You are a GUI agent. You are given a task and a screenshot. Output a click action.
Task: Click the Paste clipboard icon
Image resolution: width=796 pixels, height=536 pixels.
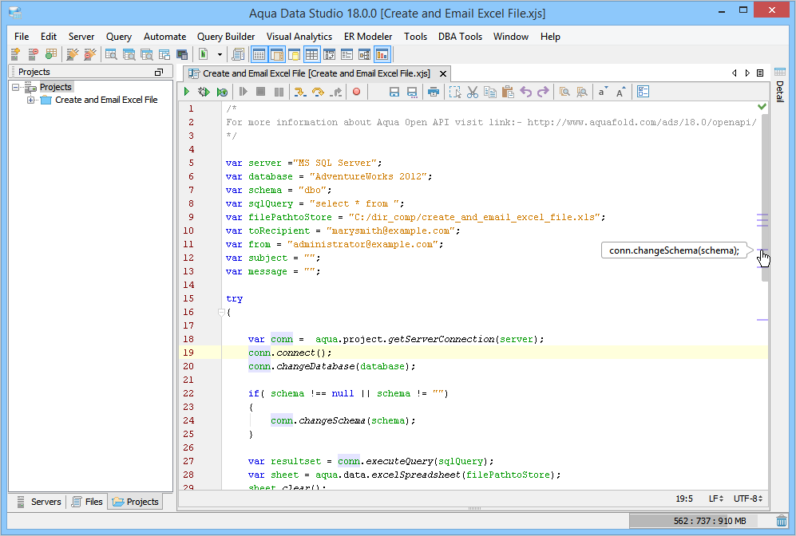point(508,93)
